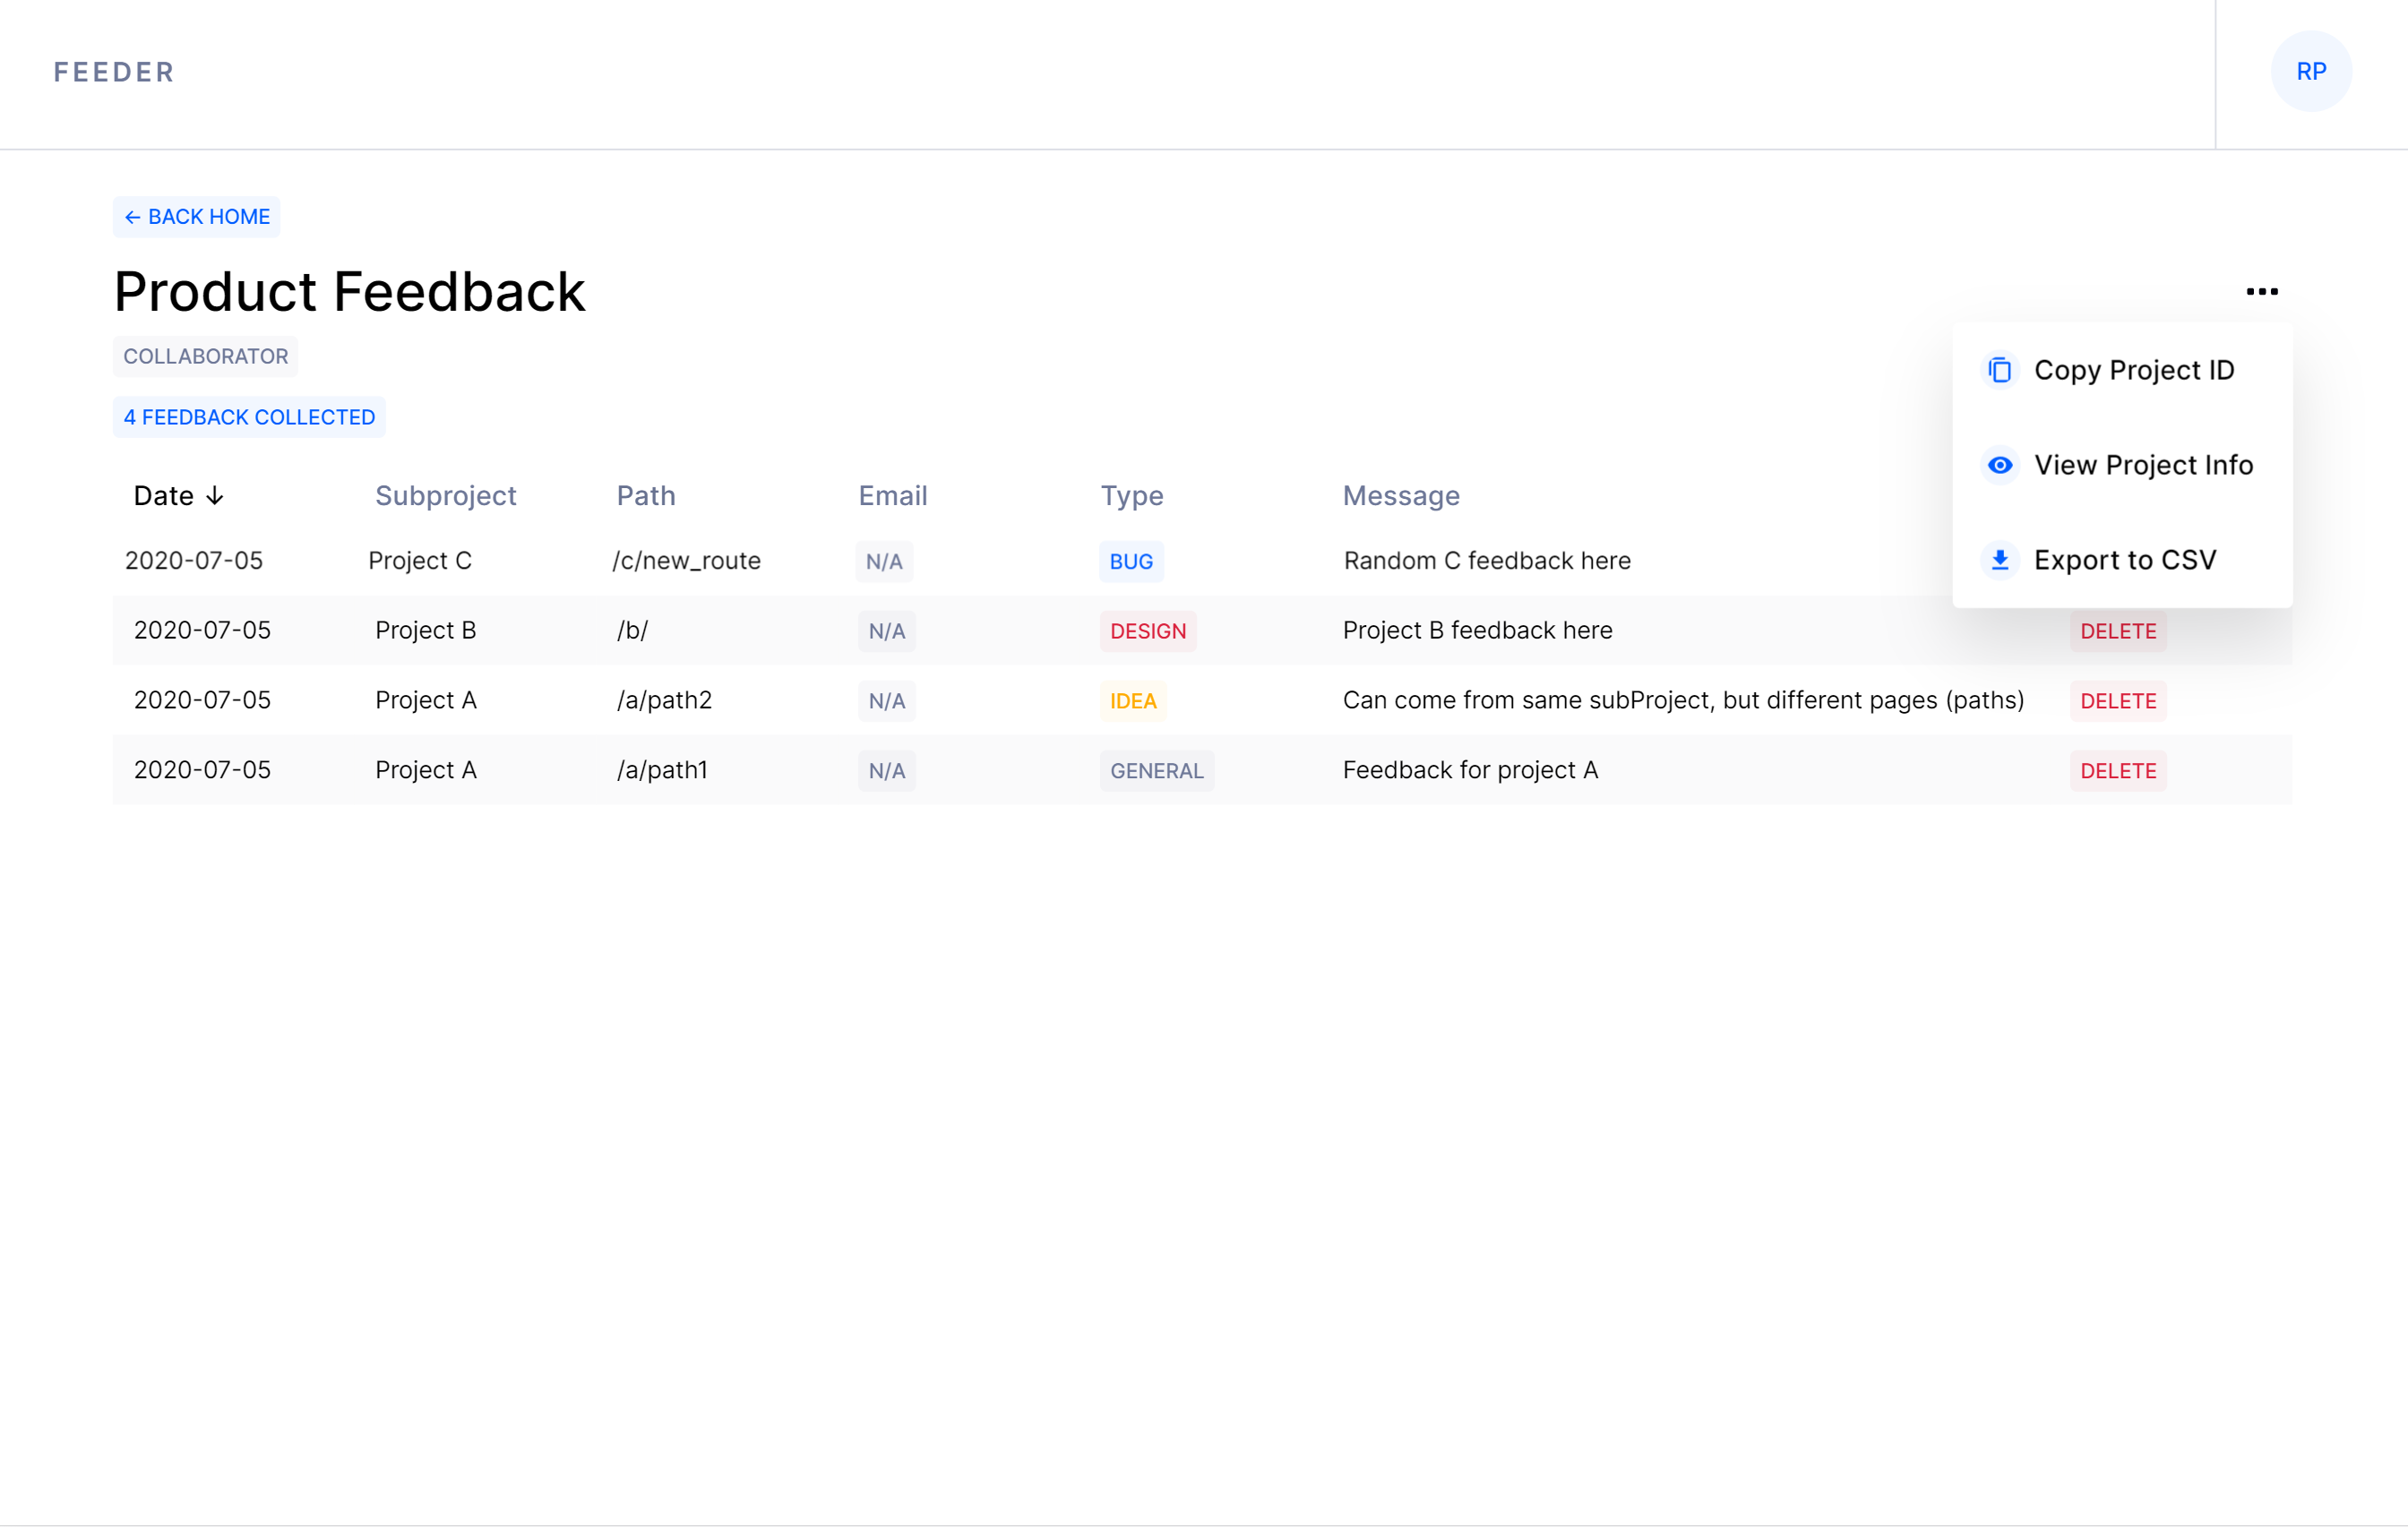Delete the /a/path2 feedback entry
This screenshot has width=2408, height=1527.
coord(2117,702)
